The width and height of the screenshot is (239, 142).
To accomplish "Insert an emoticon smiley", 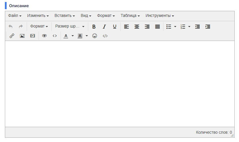I will coord(95,36).
